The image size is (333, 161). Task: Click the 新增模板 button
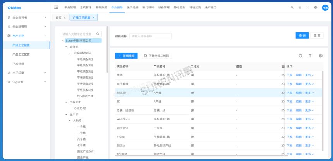[126, 56]
